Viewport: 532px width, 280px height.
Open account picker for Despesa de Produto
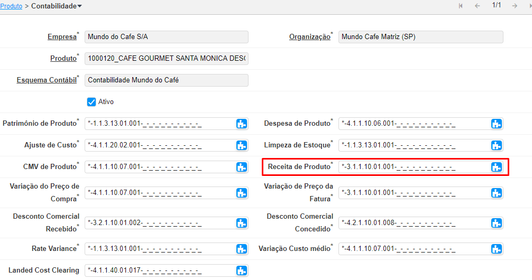[x=496, y=124]
